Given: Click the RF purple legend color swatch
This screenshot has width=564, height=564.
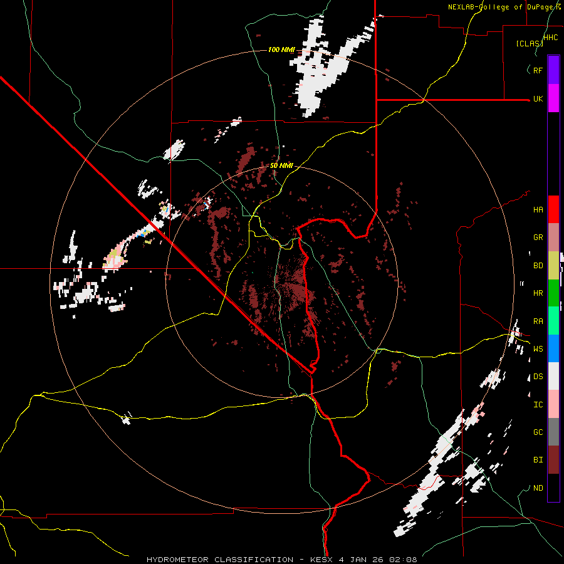Looking at the screenshot, I should [553, 70].
